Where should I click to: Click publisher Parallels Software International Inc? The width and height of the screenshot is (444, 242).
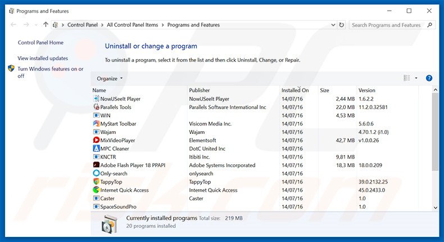pyautogui.click(x=228, y=107)
